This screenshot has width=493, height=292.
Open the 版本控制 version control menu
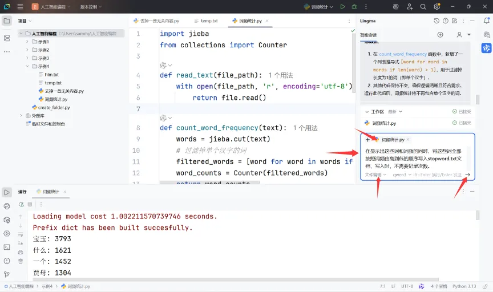tap(91, 7)
